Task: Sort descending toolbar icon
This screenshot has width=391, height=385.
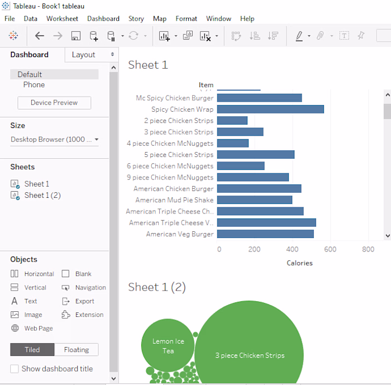Action: (x=273, y=36)
